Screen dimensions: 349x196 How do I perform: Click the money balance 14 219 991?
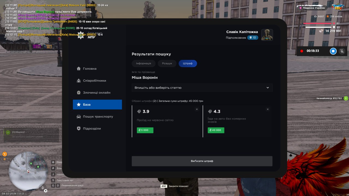tap(333, 31)
